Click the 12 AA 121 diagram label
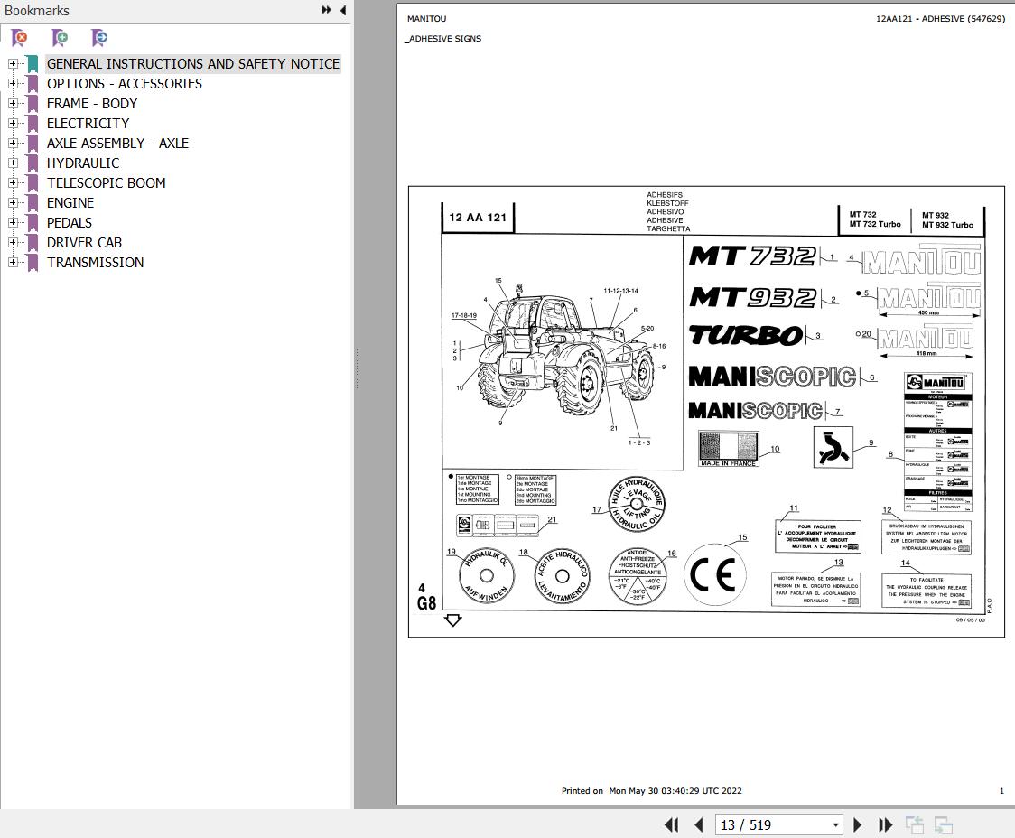 pos(478,218)
